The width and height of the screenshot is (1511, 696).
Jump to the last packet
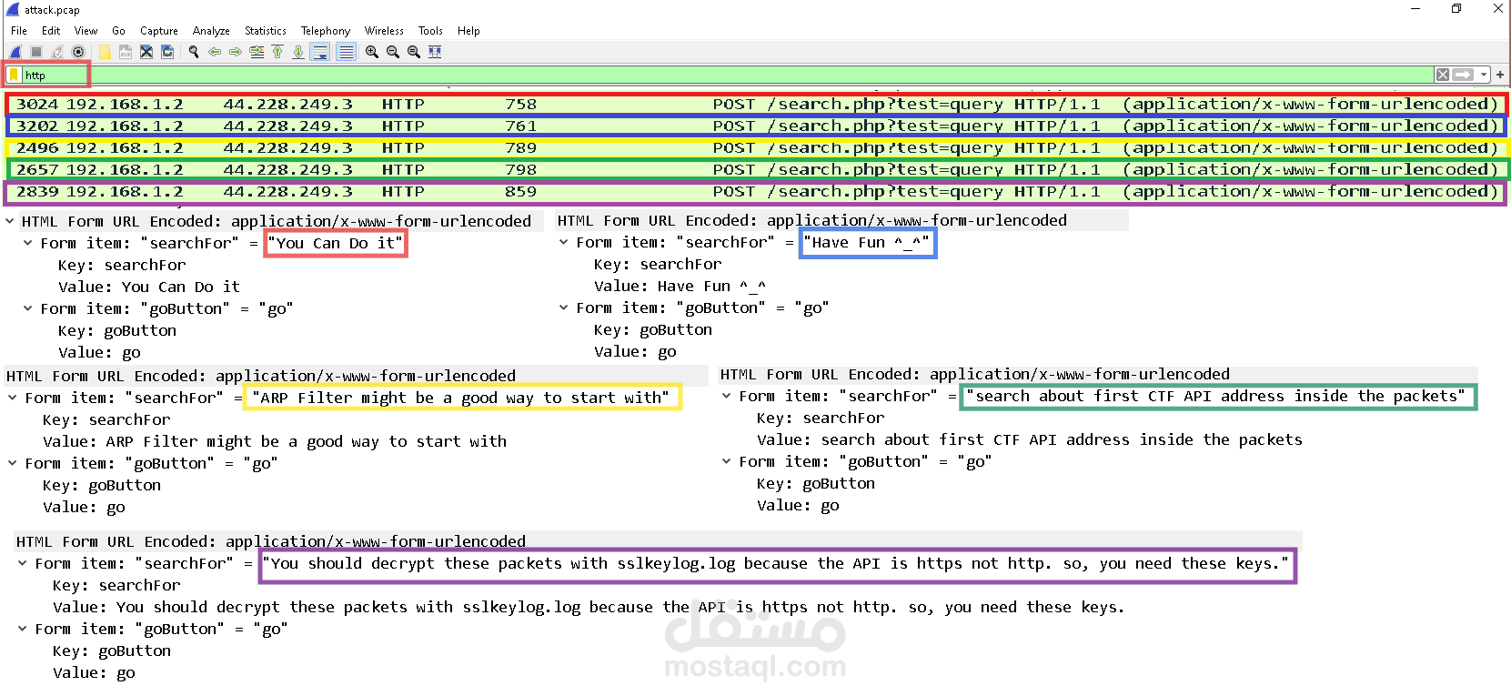[x=298, y=52]
